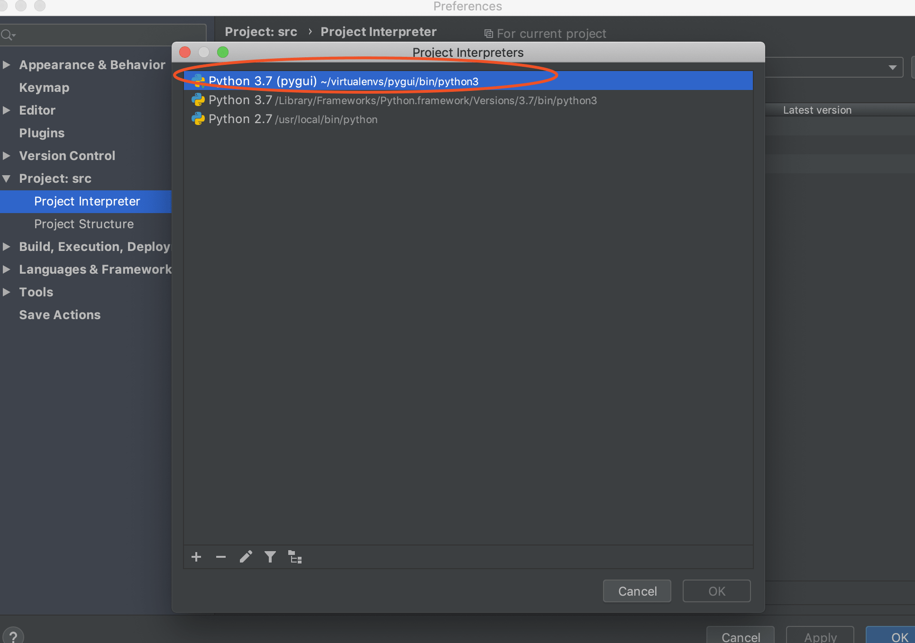Viewport: 915px width, 643px height.
Task: Add a new interpreter with plus icon
Action: (196, 557)
